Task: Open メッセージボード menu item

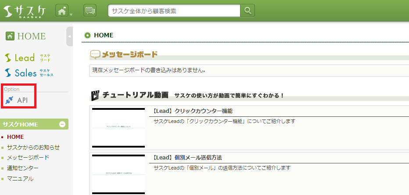Action: (28, 158)
